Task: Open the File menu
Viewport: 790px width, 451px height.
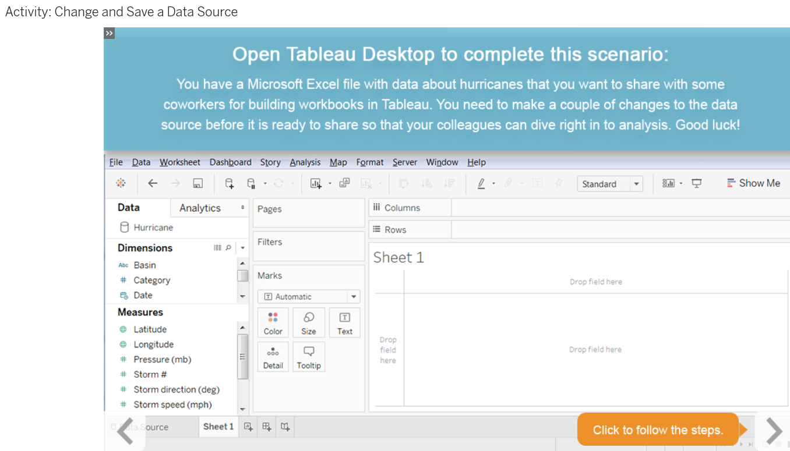Action: pos(116,162)
